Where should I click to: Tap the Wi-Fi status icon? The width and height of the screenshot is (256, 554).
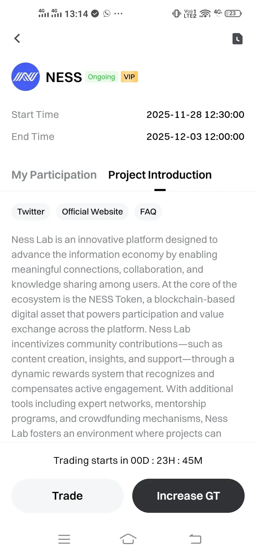pos(205,14)
